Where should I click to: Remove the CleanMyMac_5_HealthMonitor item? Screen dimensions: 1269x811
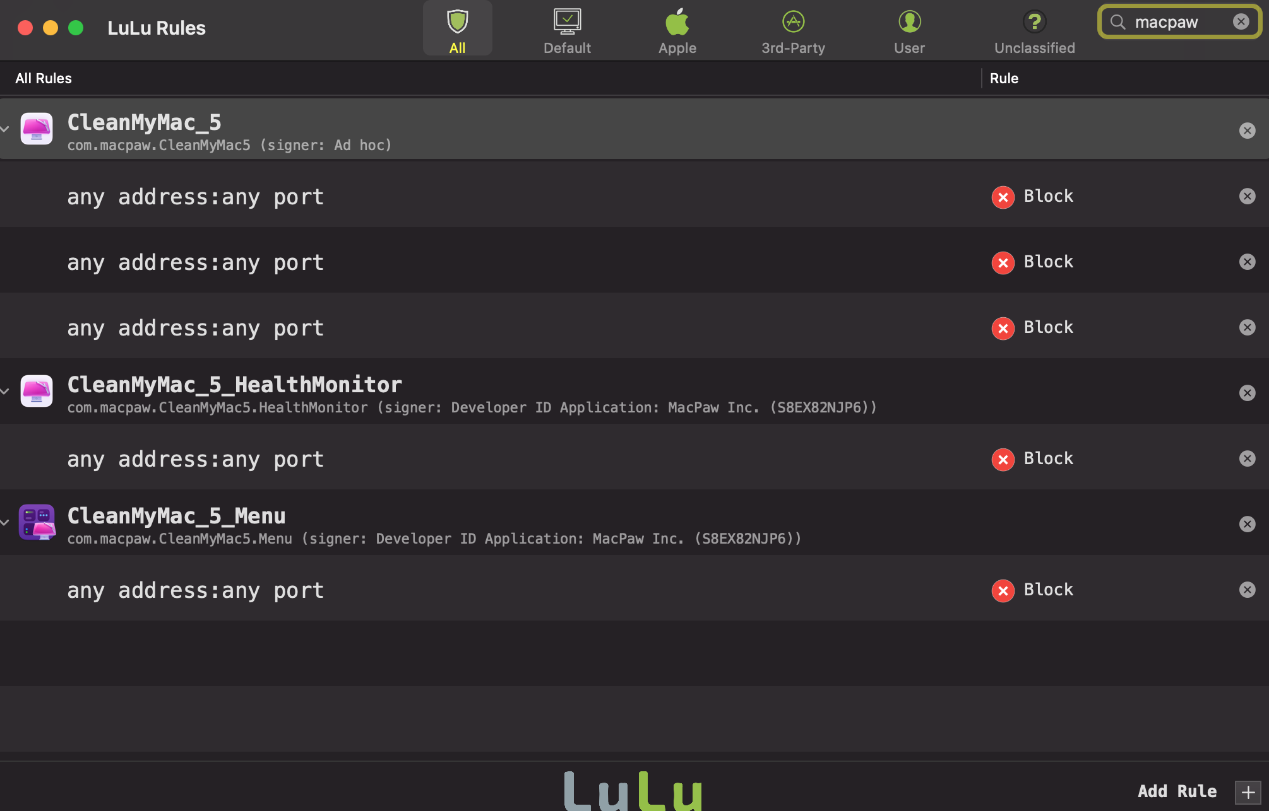(x=1247, y=393)
